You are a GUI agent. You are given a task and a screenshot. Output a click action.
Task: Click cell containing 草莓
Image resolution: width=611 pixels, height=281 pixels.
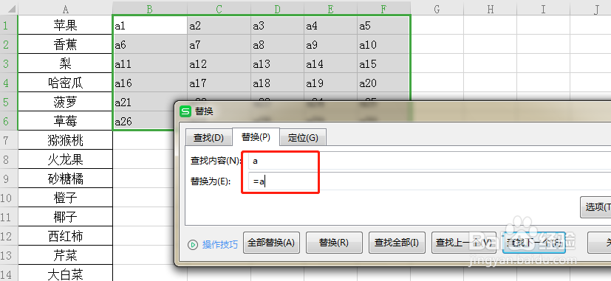[66, 121]
